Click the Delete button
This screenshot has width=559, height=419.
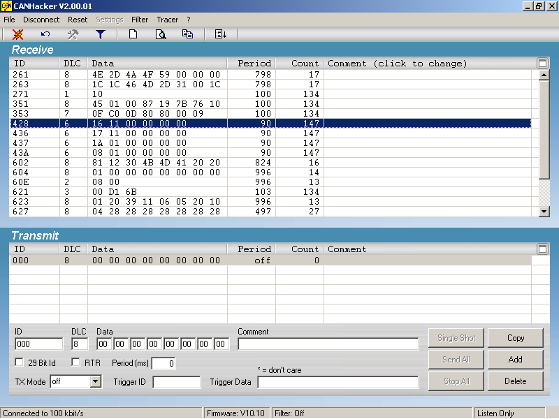coord(516,381)
